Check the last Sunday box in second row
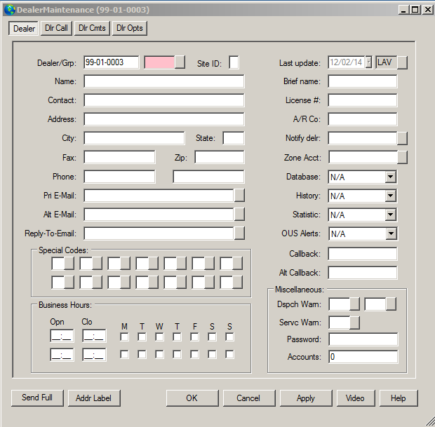This screenshot has width=435, height=427. point(229,354)
